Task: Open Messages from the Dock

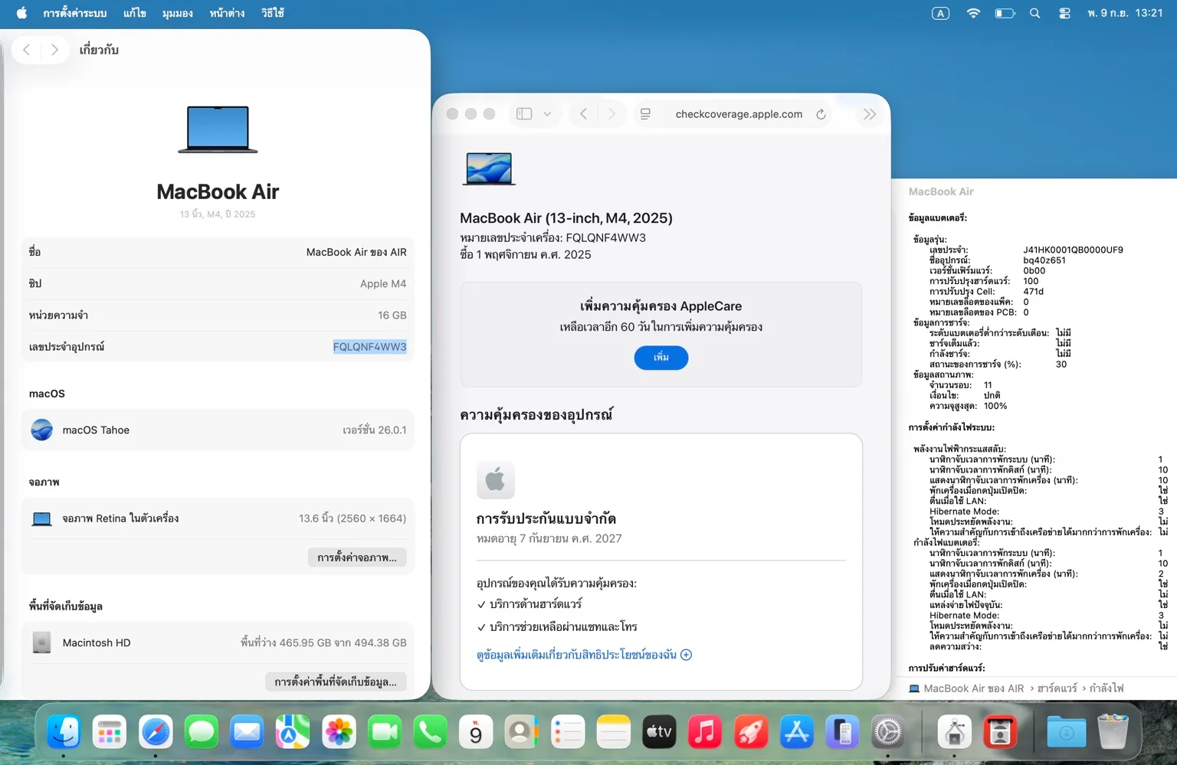Action: (202, 733)
